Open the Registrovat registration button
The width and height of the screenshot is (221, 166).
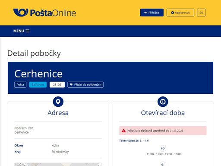tap(180, 13)
